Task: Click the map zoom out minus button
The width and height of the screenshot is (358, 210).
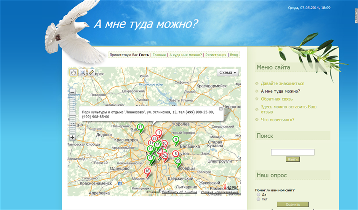Action: coord(72,92)
